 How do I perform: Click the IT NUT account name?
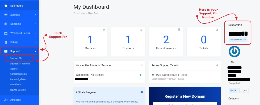(232, 62)
